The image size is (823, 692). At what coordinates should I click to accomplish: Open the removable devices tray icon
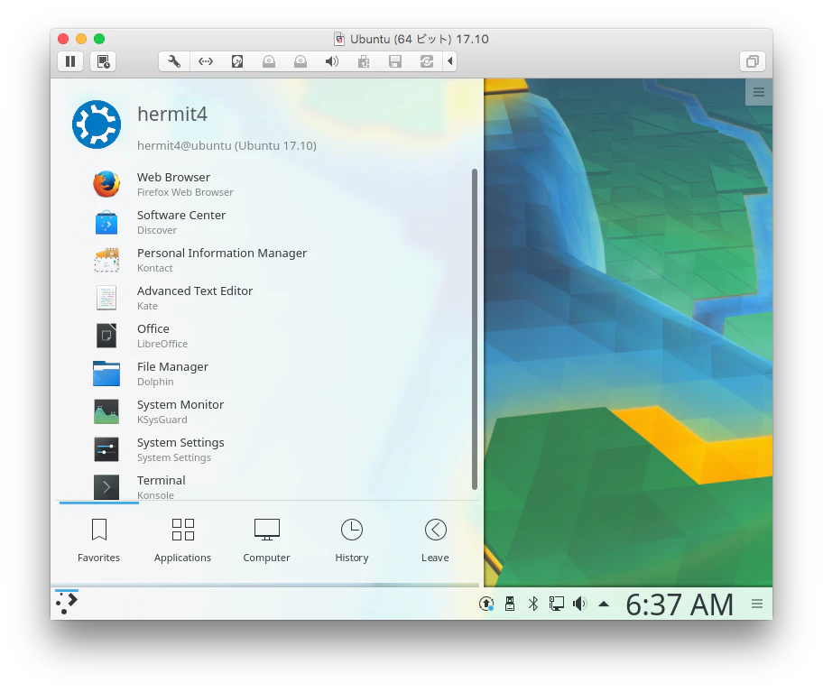coord(510,604)
